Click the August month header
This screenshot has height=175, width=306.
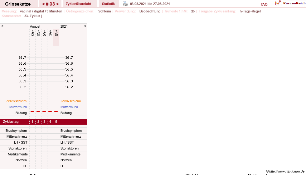(35, 26)
